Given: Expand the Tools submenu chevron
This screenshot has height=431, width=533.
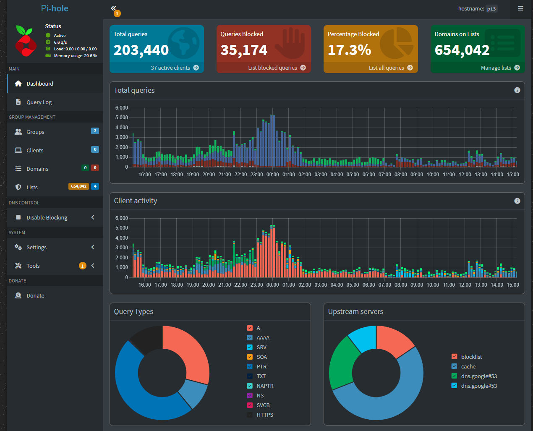Looking at the screenshot, I should click(x=93, y=266).
